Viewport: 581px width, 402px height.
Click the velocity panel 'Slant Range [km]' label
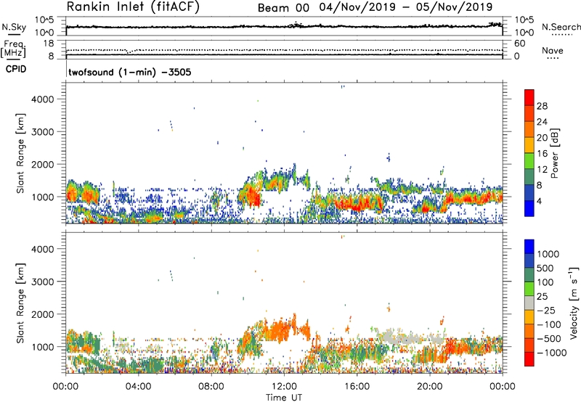click(20, 303)
